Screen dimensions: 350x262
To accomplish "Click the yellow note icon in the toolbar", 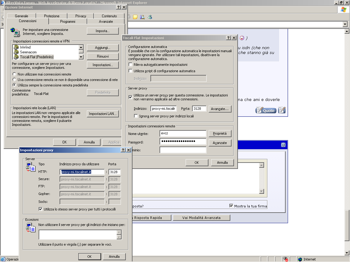I will (135, 17).
